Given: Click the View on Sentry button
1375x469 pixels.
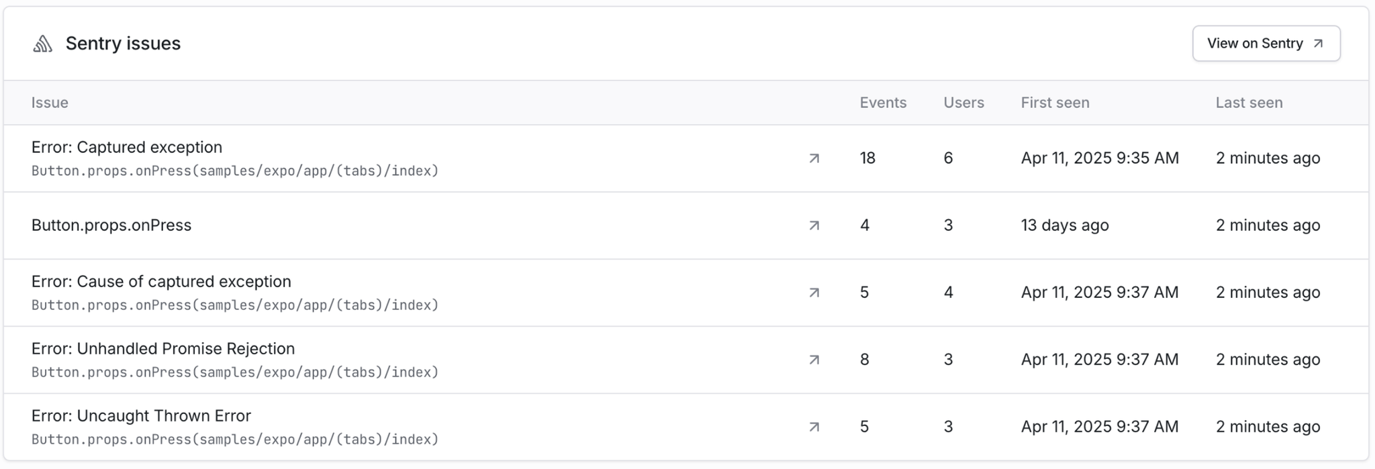Looking at the screenshot, I should click(x=1266, y=44).
